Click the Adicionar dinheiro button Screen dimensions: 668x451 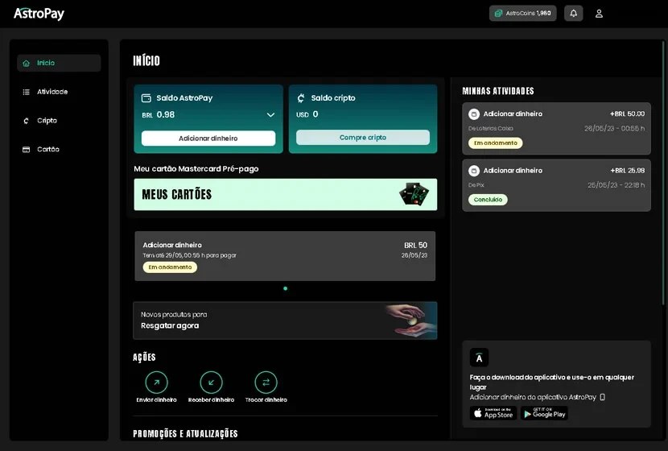(208, 138)
